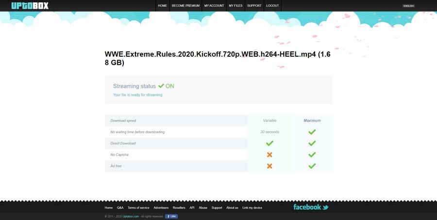Viewport: 437px width, 220px height.
Task: Open MY ACCOUNT page
Action: click(x=214, y=5)
